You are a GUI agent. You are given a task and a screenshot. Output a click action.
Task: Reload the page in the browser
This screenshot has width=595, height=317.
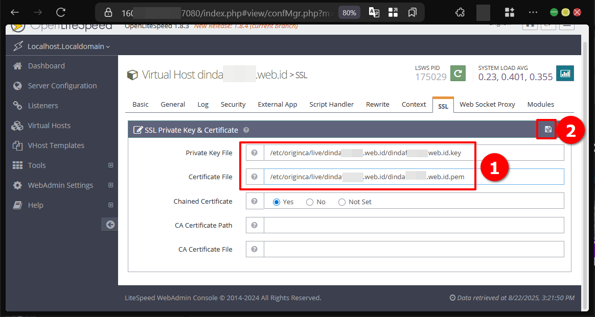[61, 12]
